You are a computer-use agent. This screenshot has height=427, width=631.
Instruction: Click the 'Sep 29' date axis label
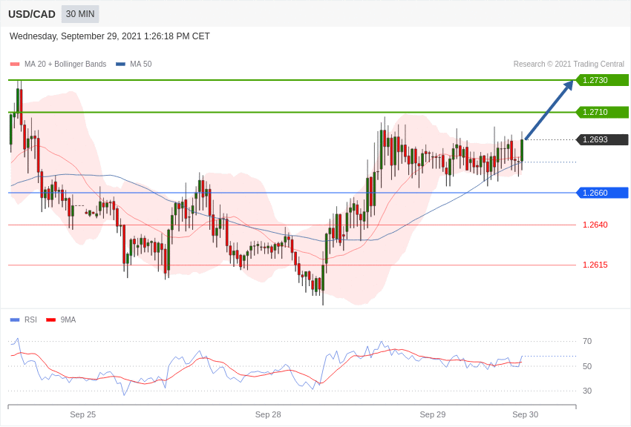433,414
